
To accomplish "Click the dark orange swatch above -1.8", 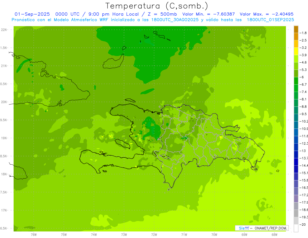I will pos(296,29).
